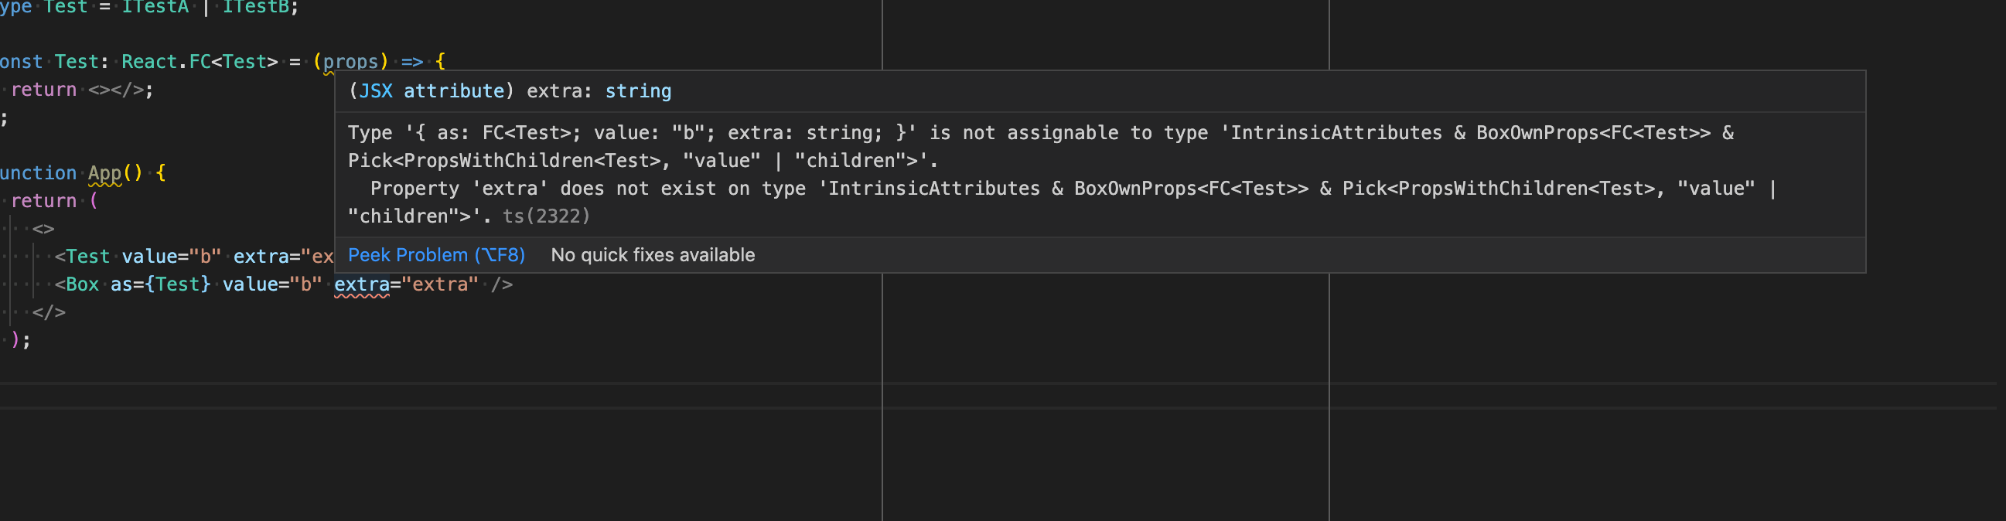The height and width of the screenshot is (521, 2006).
Task: Click the ts(2322) error code
Action: (x=547, y=216)
